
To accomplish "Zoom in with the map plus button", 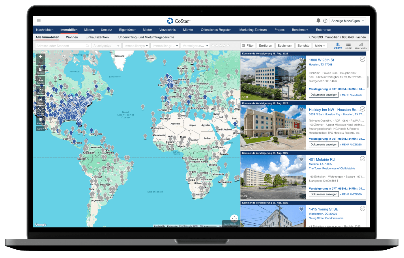I will click(41, 57).
